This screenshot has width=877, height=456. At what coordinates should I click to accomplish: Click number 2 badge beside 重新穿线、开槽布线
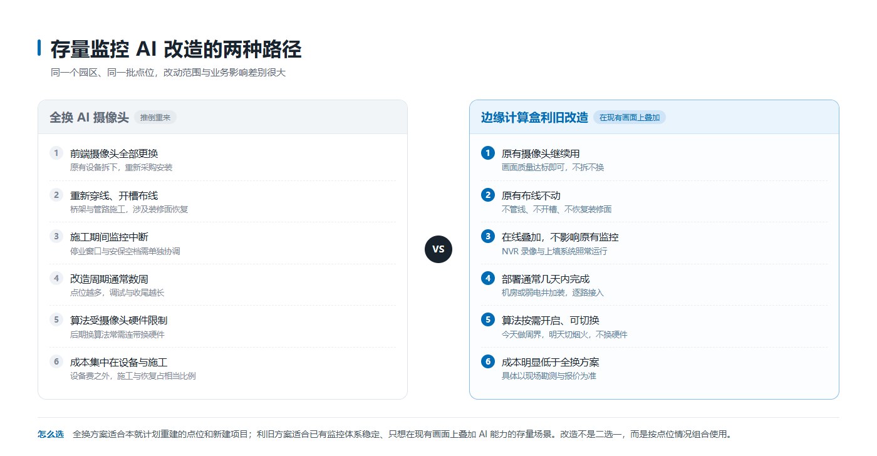tap(56, 195)
